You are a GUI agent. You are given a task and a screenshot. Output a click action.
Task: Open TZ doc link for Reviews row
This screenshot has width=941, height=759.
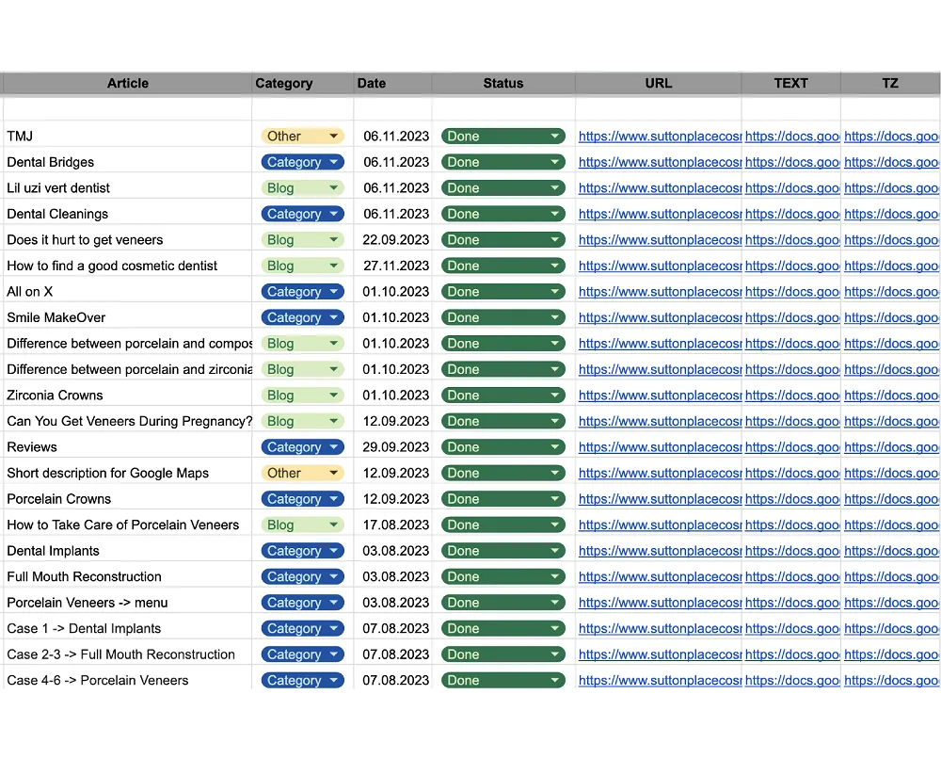tap(890, 447)
